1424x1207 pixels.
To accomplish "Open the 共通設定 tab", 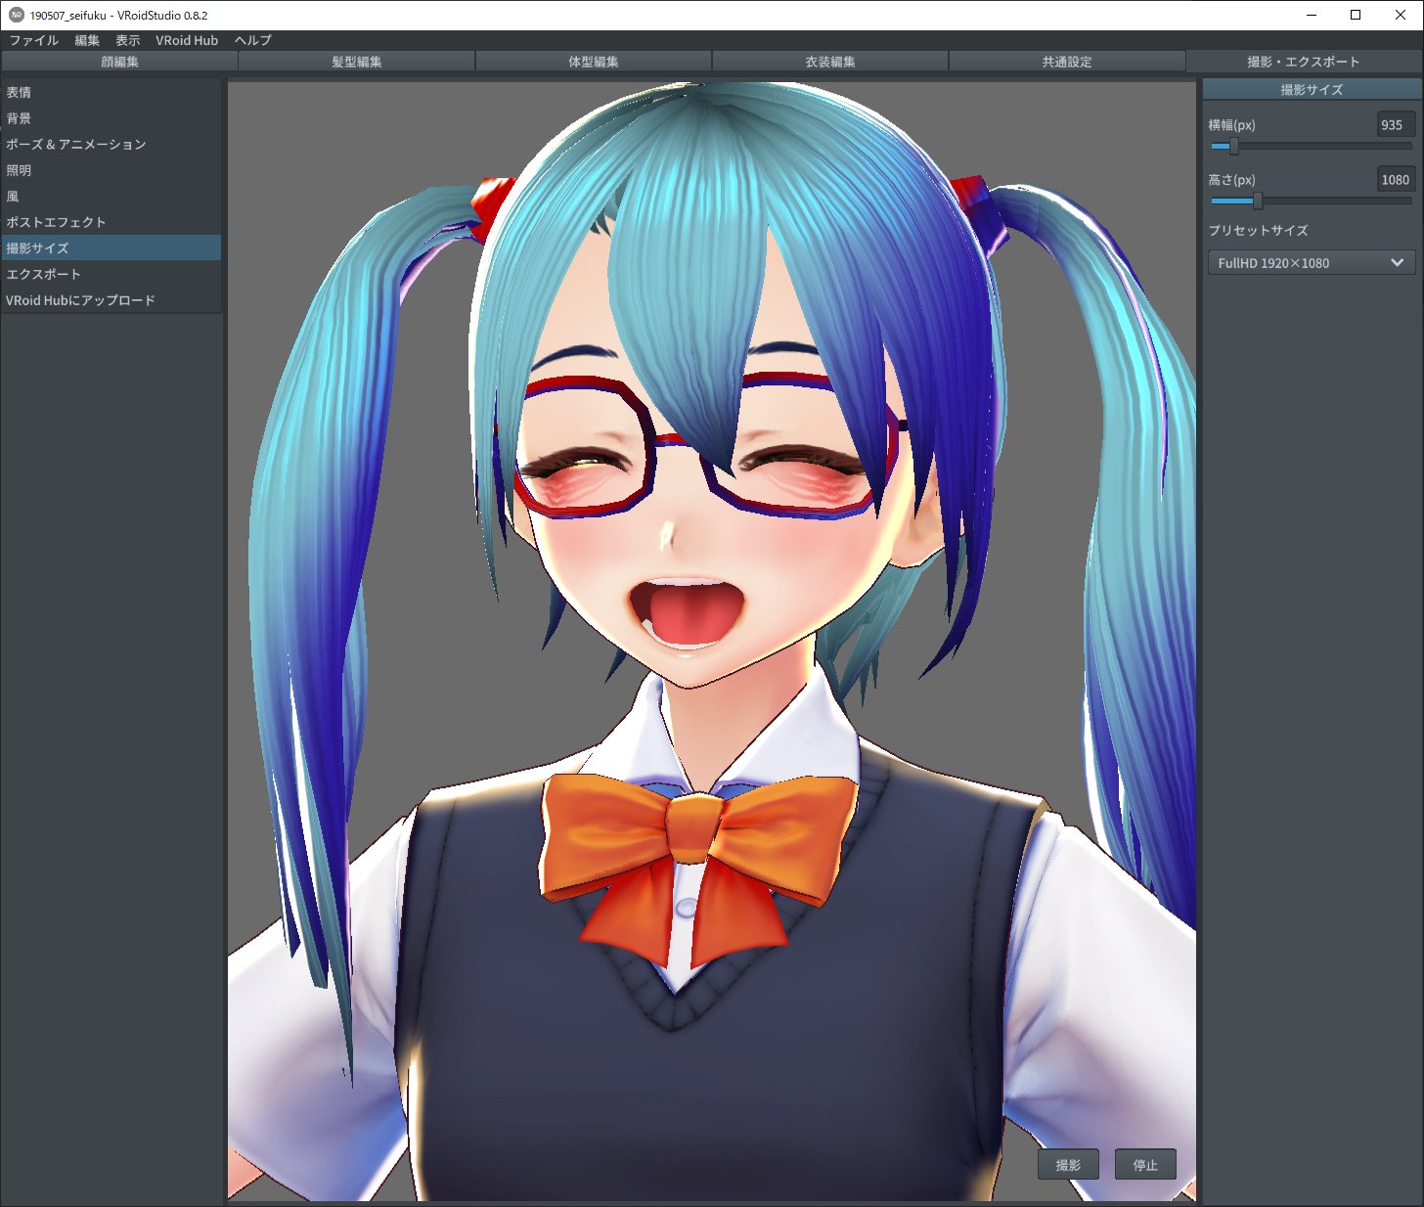I will 1065,61.
